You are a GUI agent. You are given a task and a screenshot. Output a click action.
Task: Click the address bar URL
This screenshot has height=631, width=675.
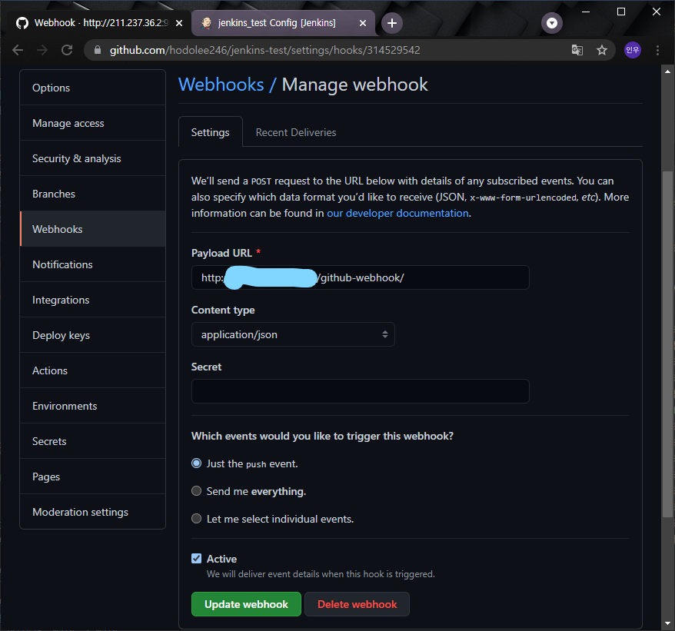pos(264,51)
